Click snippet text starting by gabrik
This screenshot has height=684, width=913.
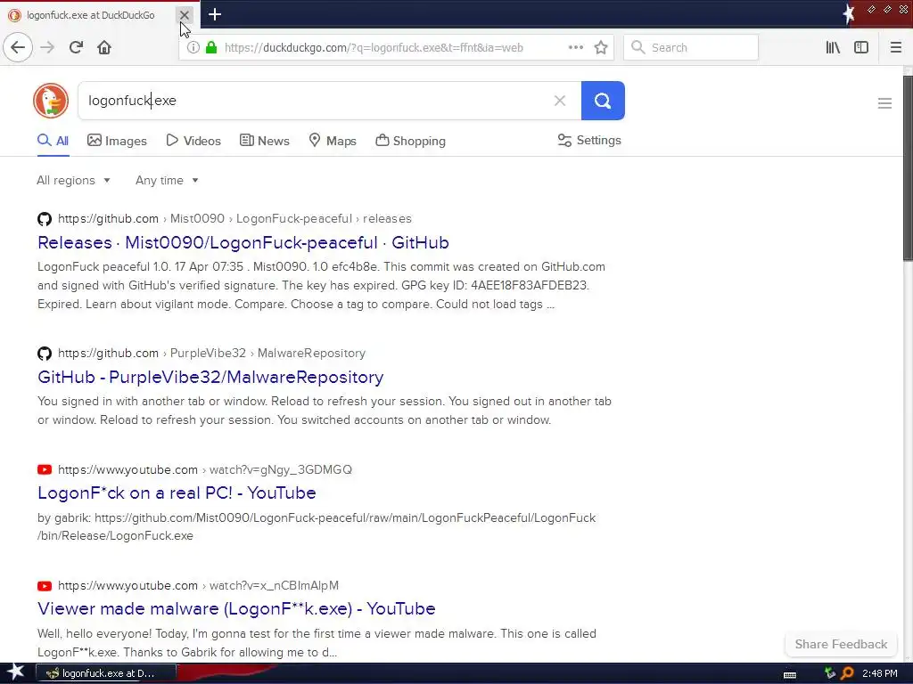[x=317, y=526]
